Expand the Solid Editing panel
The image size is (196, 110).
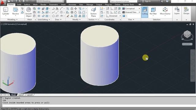coord(44,20)
